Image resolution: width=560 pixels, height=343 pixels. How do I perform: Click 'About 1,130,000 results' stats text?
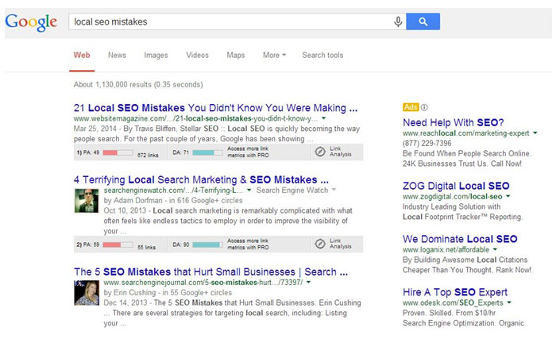(x=138, y=85)
